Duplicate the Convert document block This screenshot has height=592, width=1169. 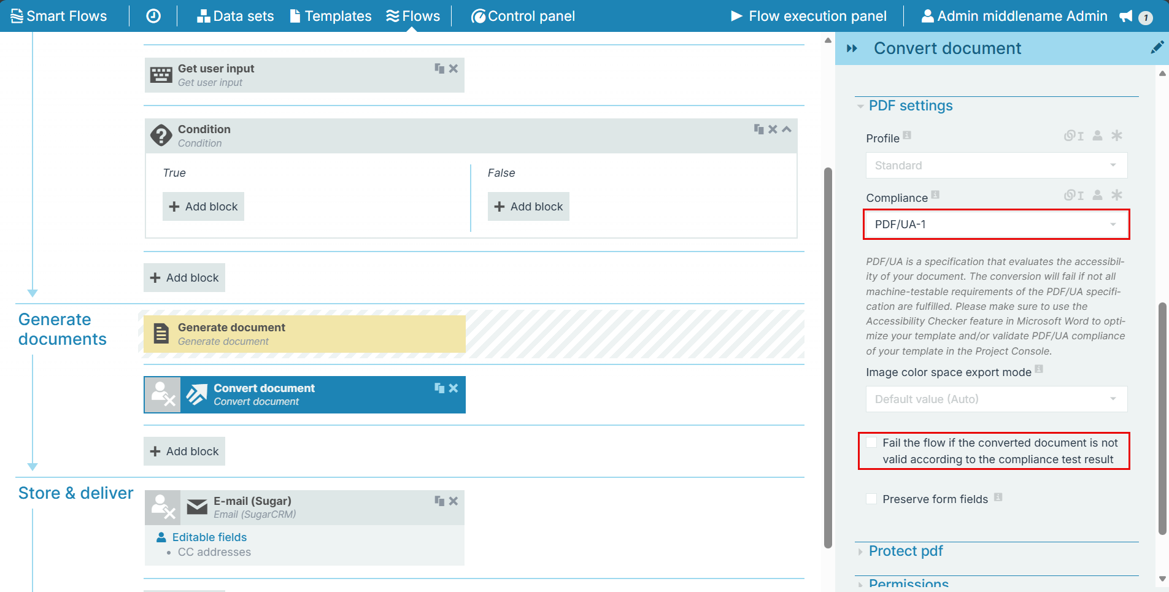tap(439, 388)
